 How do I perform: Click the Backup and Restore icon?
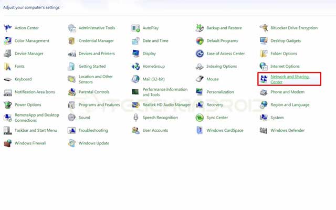coord(199,28)
